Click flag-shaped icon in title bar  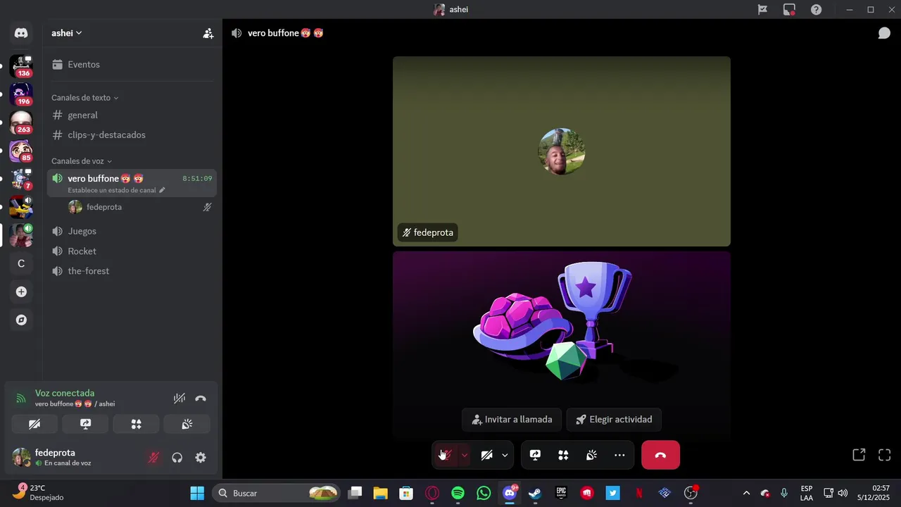click(x=762, y=9)
